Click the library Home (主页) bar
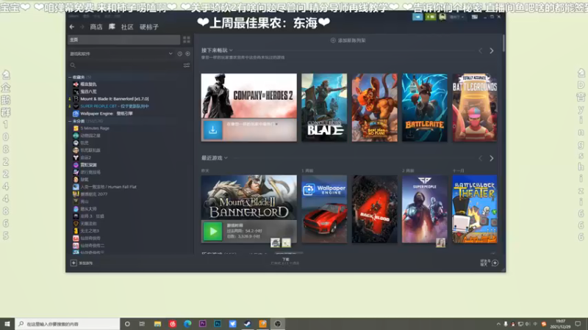Screen dimensions: 588x330 click(x=123, y=40)
